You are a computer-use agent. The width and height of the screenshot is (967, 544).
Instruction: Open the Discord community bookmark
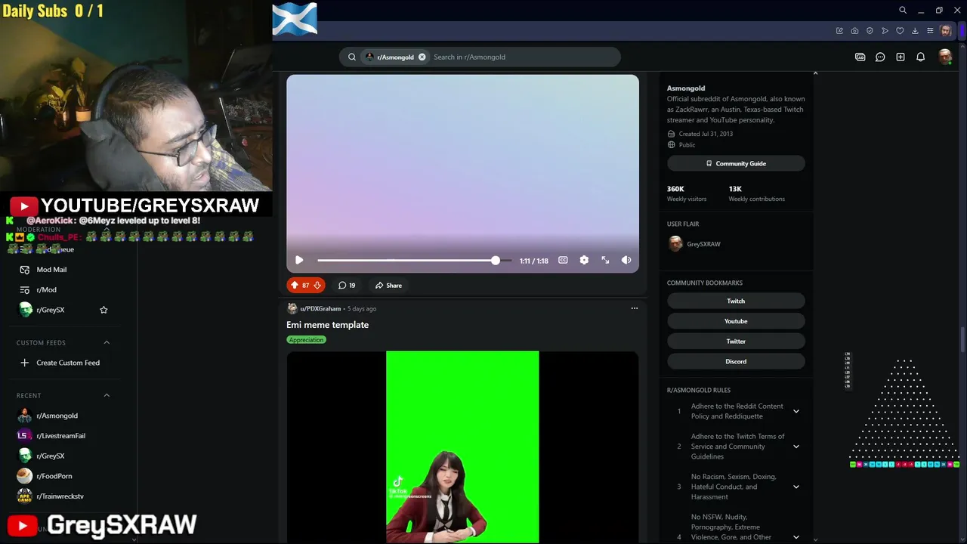click(x=736, y=361)
